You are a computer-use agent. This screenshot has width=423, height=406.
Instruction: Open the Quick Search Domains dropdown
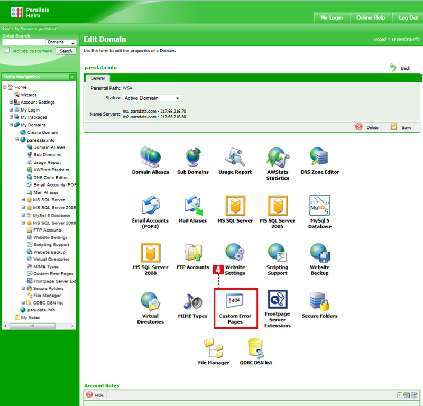(61, 42)
